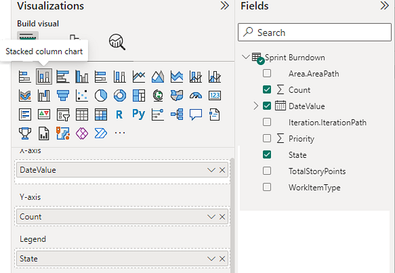Screen dimensions: 395x273
Task: Select the clustered bar chart visual
Action: (63, 77)
